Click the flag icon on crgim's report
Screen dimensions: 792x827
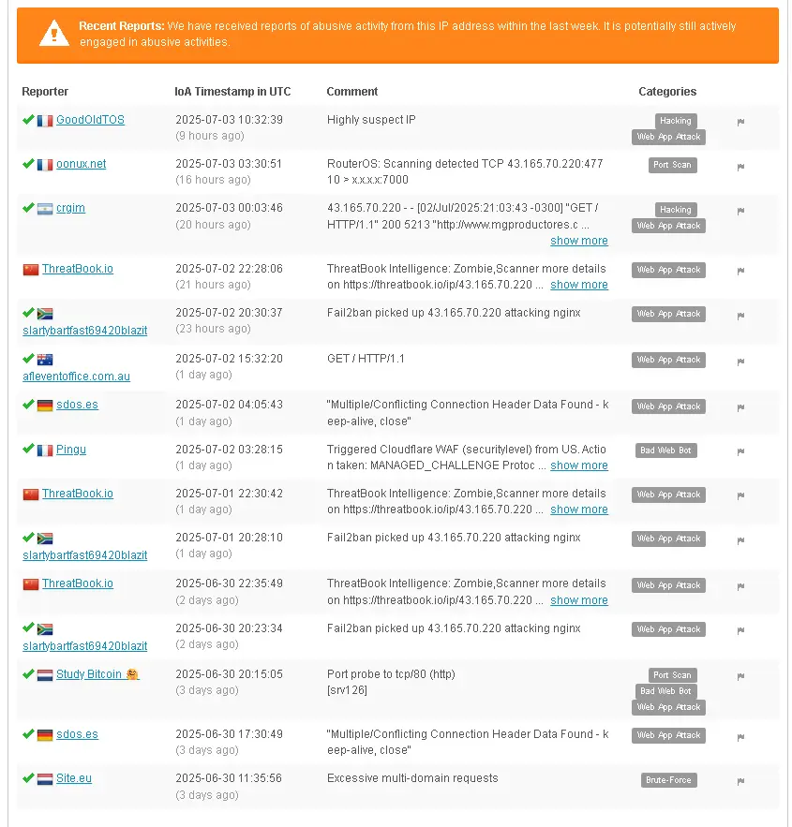coord(740,211)
